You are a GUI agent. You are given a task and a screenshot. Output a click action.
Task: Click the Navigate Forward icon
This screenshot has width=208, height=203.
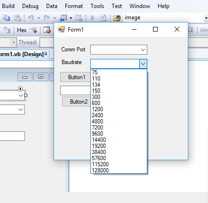pos(79,18)
